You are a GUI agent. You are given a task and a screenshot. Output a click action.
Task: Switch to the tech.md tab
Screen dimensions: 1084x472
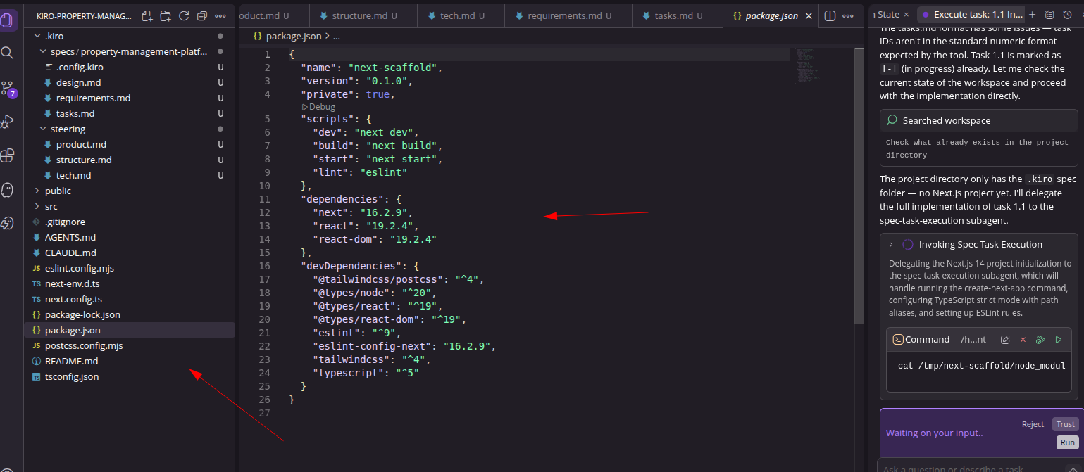pos(461,15)
